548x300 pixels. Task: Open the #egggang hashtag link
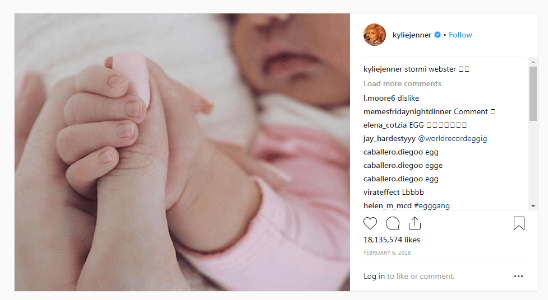click(432, 206)
